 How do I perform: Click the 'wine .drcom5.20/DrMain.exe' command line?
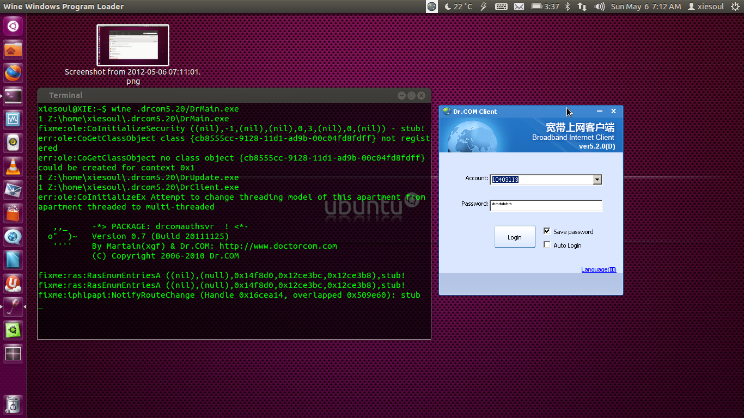[x=175, y=109]
